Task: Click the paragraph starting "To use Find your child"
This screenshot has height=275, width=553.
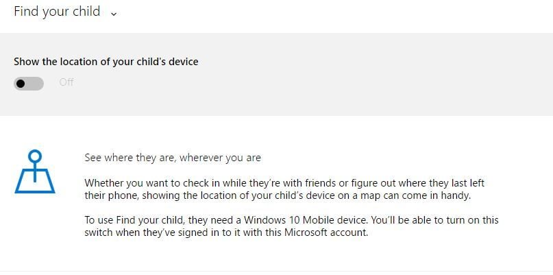Action: pos(291,226)
